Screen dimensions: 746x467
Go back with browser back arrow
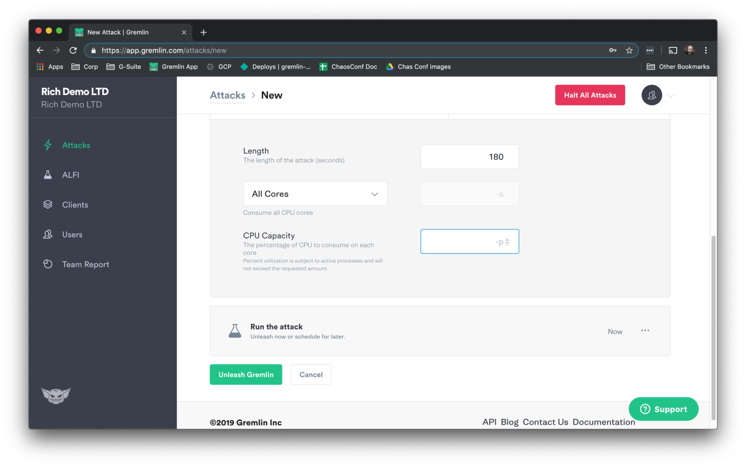point(40,50)
